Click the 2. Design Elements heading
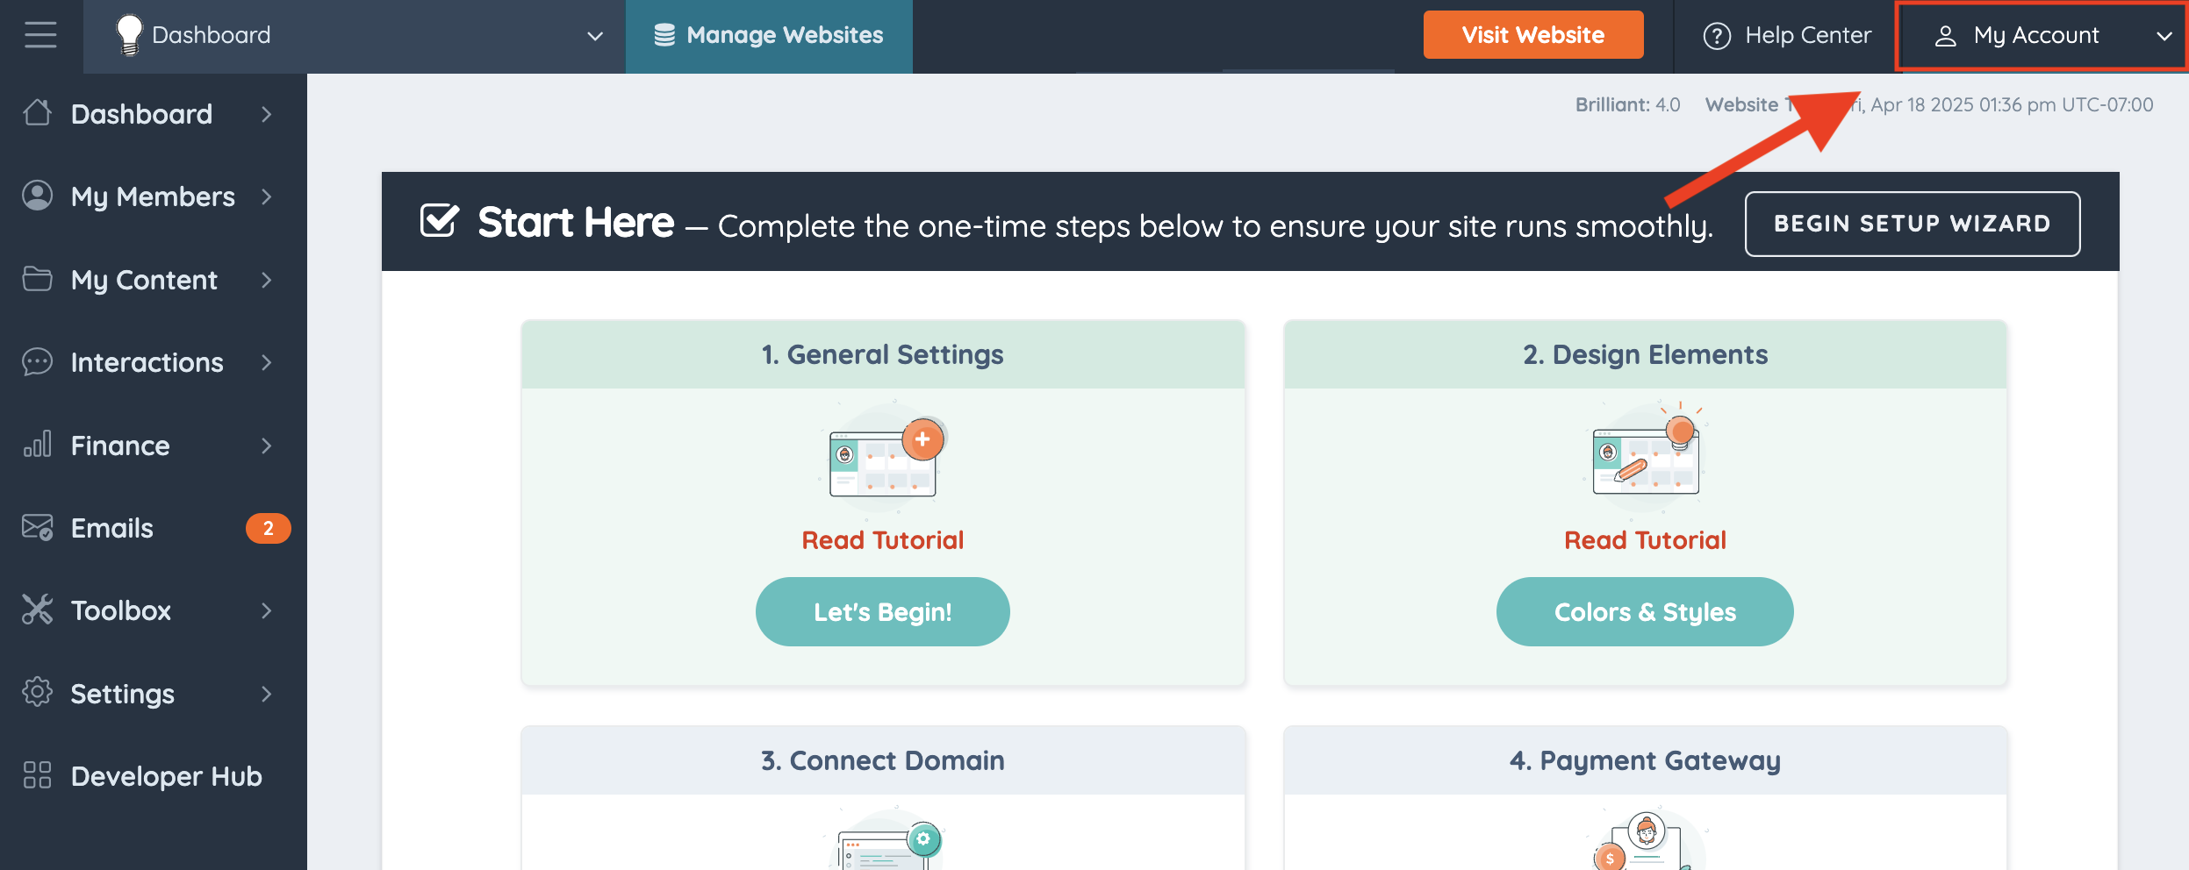The image size is (2189, 870). coord(1645,354)
